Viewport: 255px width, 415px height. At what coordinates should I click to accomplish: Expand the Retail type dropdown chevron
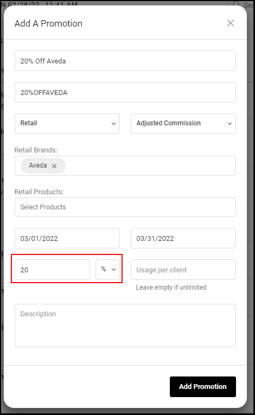[113, 124]
